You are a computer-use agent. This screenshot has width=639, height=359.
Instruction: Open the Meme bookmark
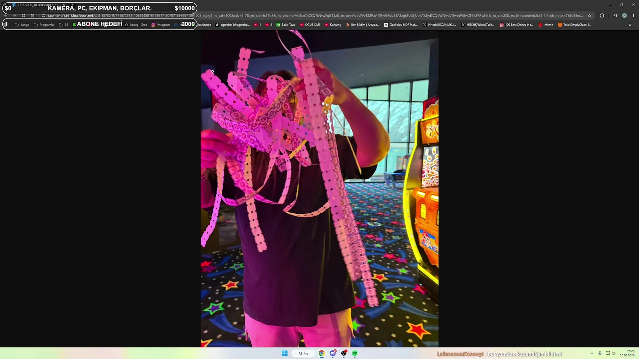[546, 25]
